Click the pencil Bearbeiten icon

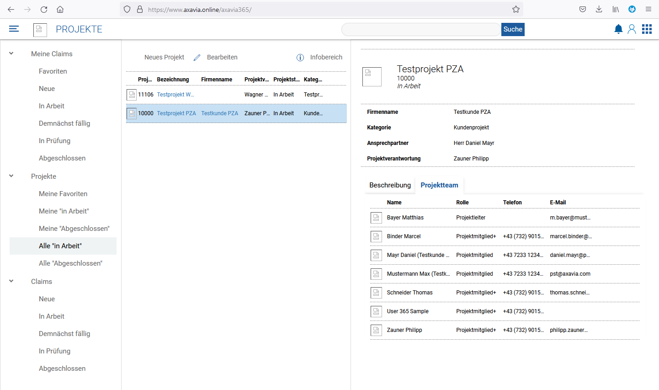coord(197,58)
